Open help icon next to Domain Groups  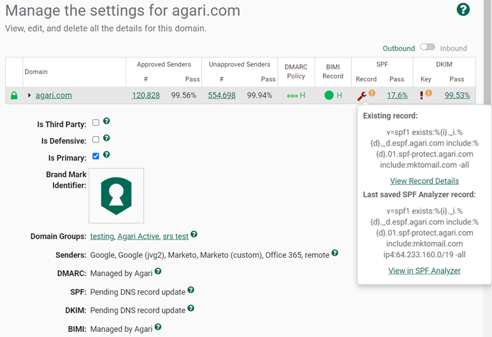point(194,234)
